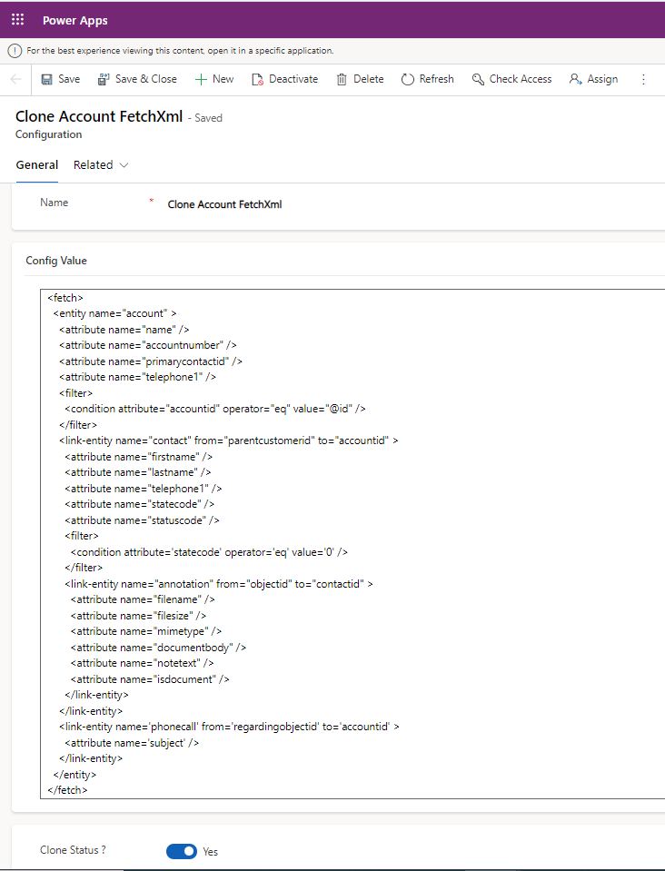
Task: Deactivate the Clone Account FetchXml record
Action: pyautogui.click(x=284, y=79)
